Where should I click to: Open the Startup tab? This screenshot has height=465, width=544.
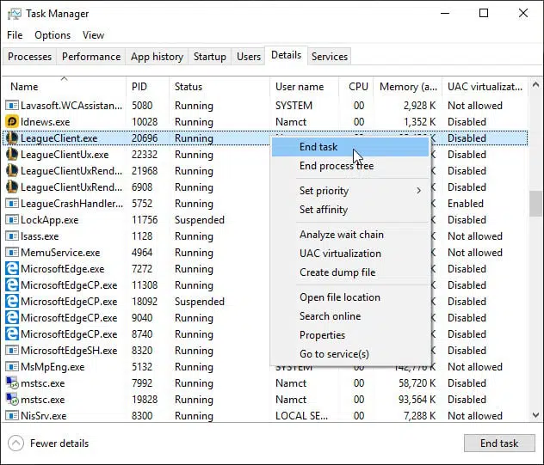(x=210, y=57)
